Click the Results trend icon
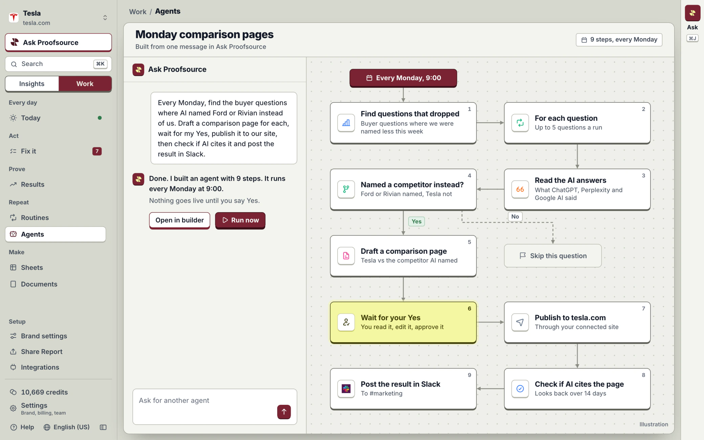This screenshot has height=440, width=704. click(x=13, y=184)
